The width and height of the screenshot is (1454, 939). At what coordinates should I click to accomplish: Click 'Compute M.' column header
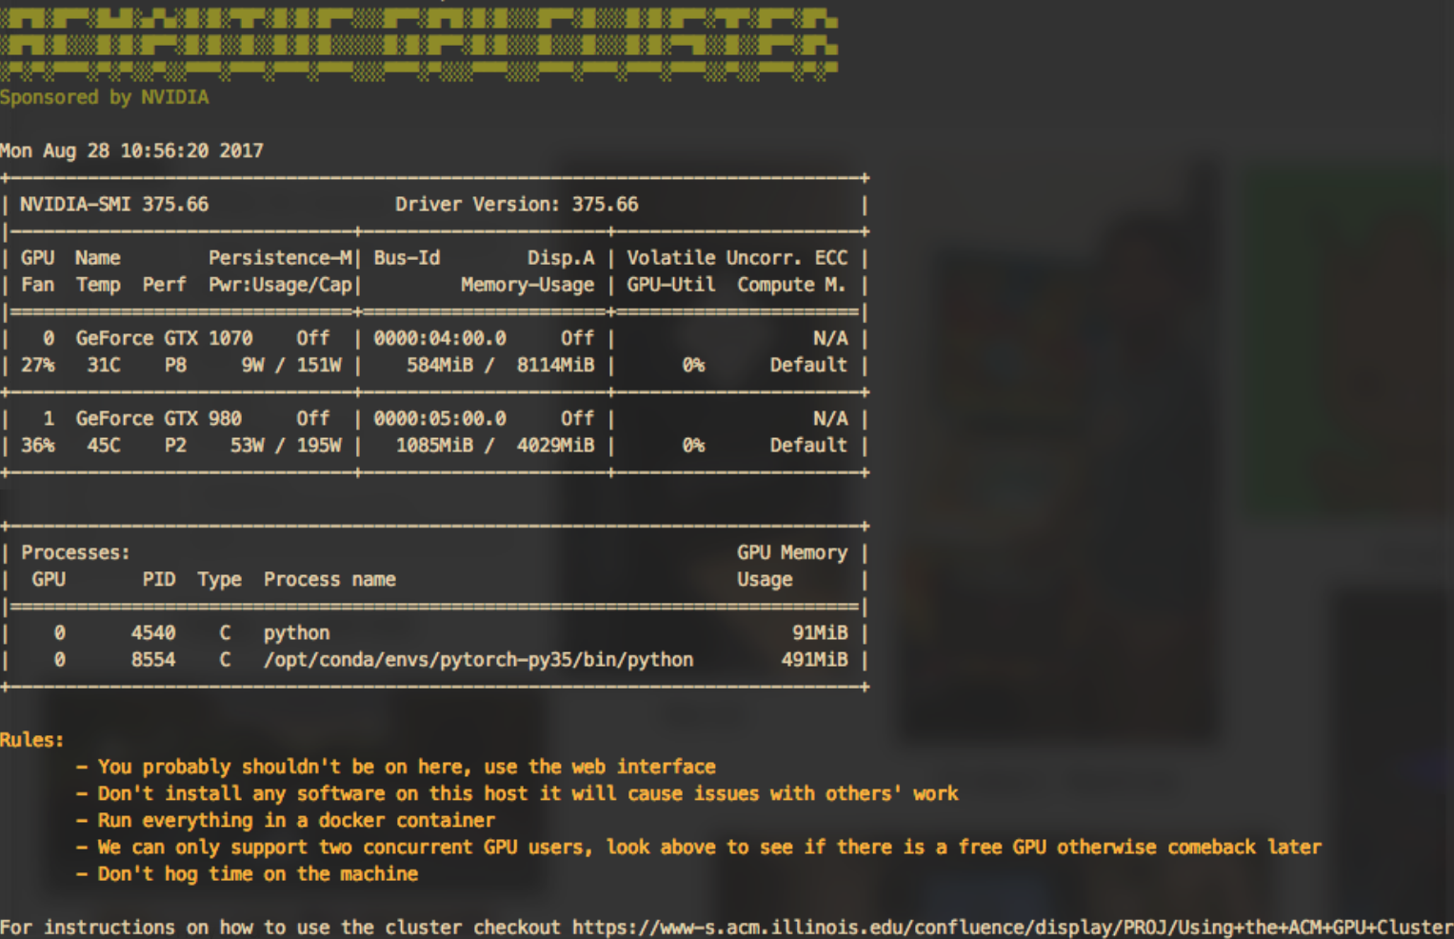(791, 285)
